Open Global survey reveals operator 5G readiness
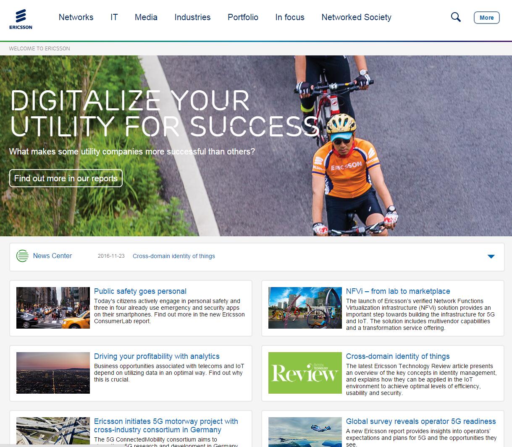 pos(421,421)
